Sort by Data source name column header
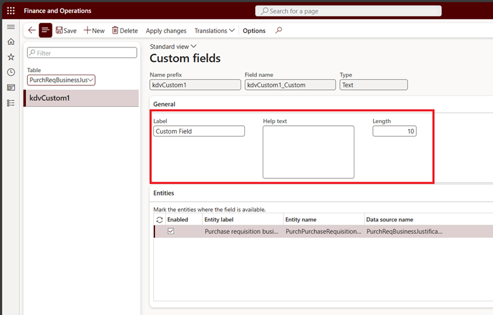Viewport: 493px width, 315px height. click(x=390, y=219)
